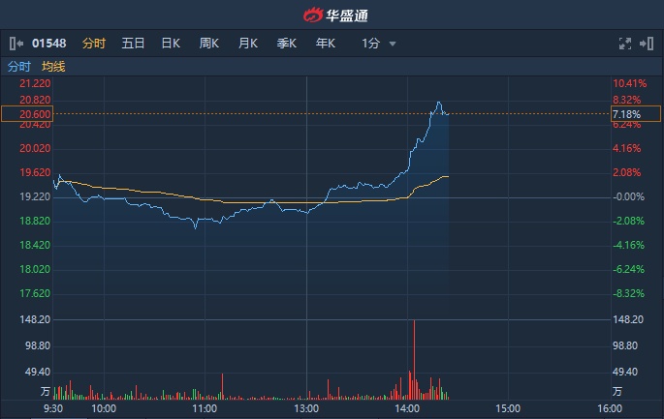This screenshot has width=664, height=419.
Task: Click the 7.18% change label
Action: pyautogui.click(x=627, y=114)
